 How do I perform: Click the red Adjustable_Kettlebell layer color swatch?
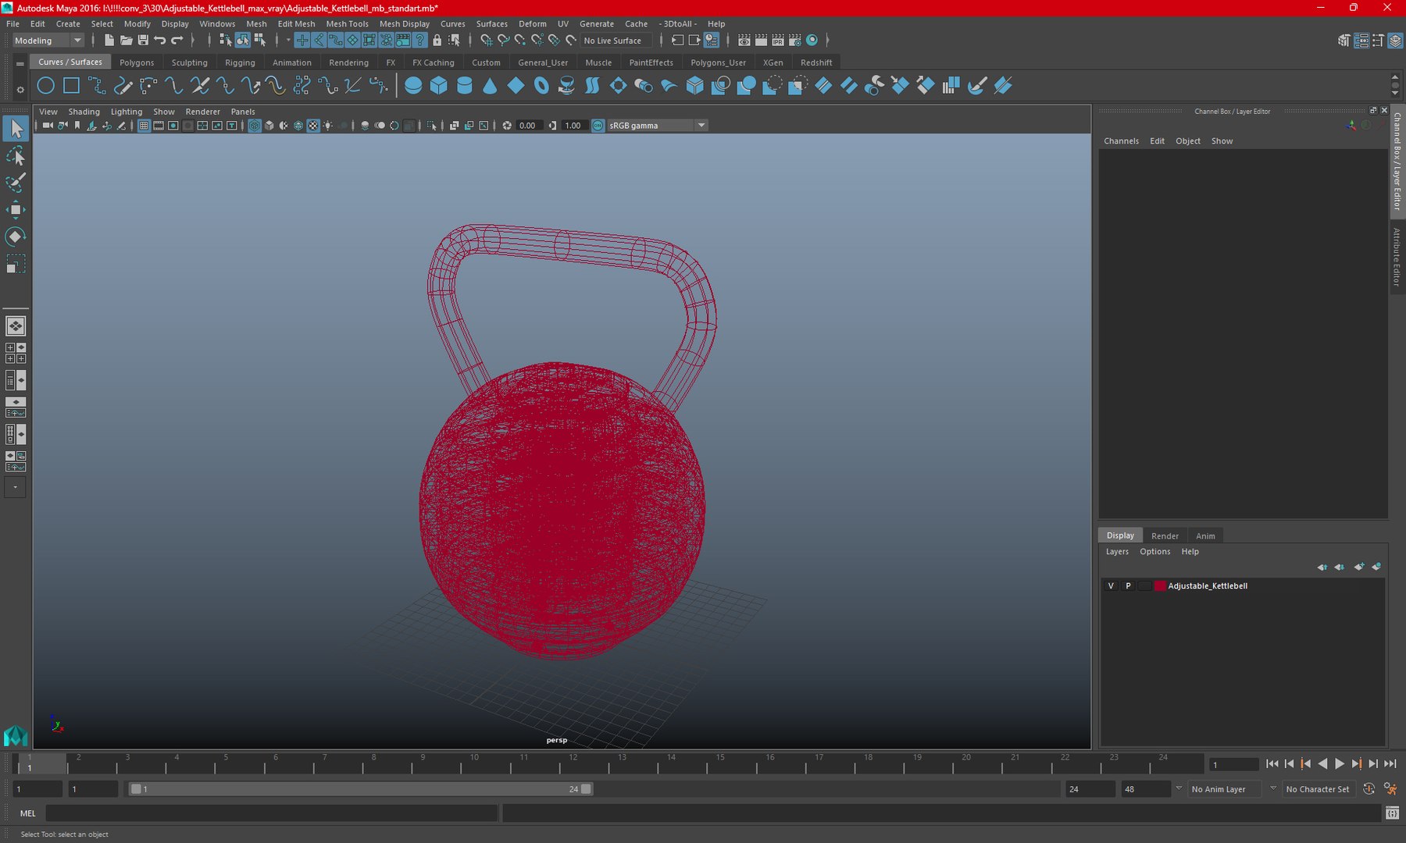(1160, 586)
